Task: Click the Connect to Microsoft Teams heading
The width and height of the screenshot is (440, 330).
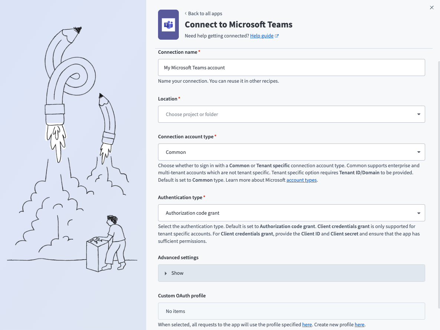Action: pyautogui.click(x=239, y=24)
